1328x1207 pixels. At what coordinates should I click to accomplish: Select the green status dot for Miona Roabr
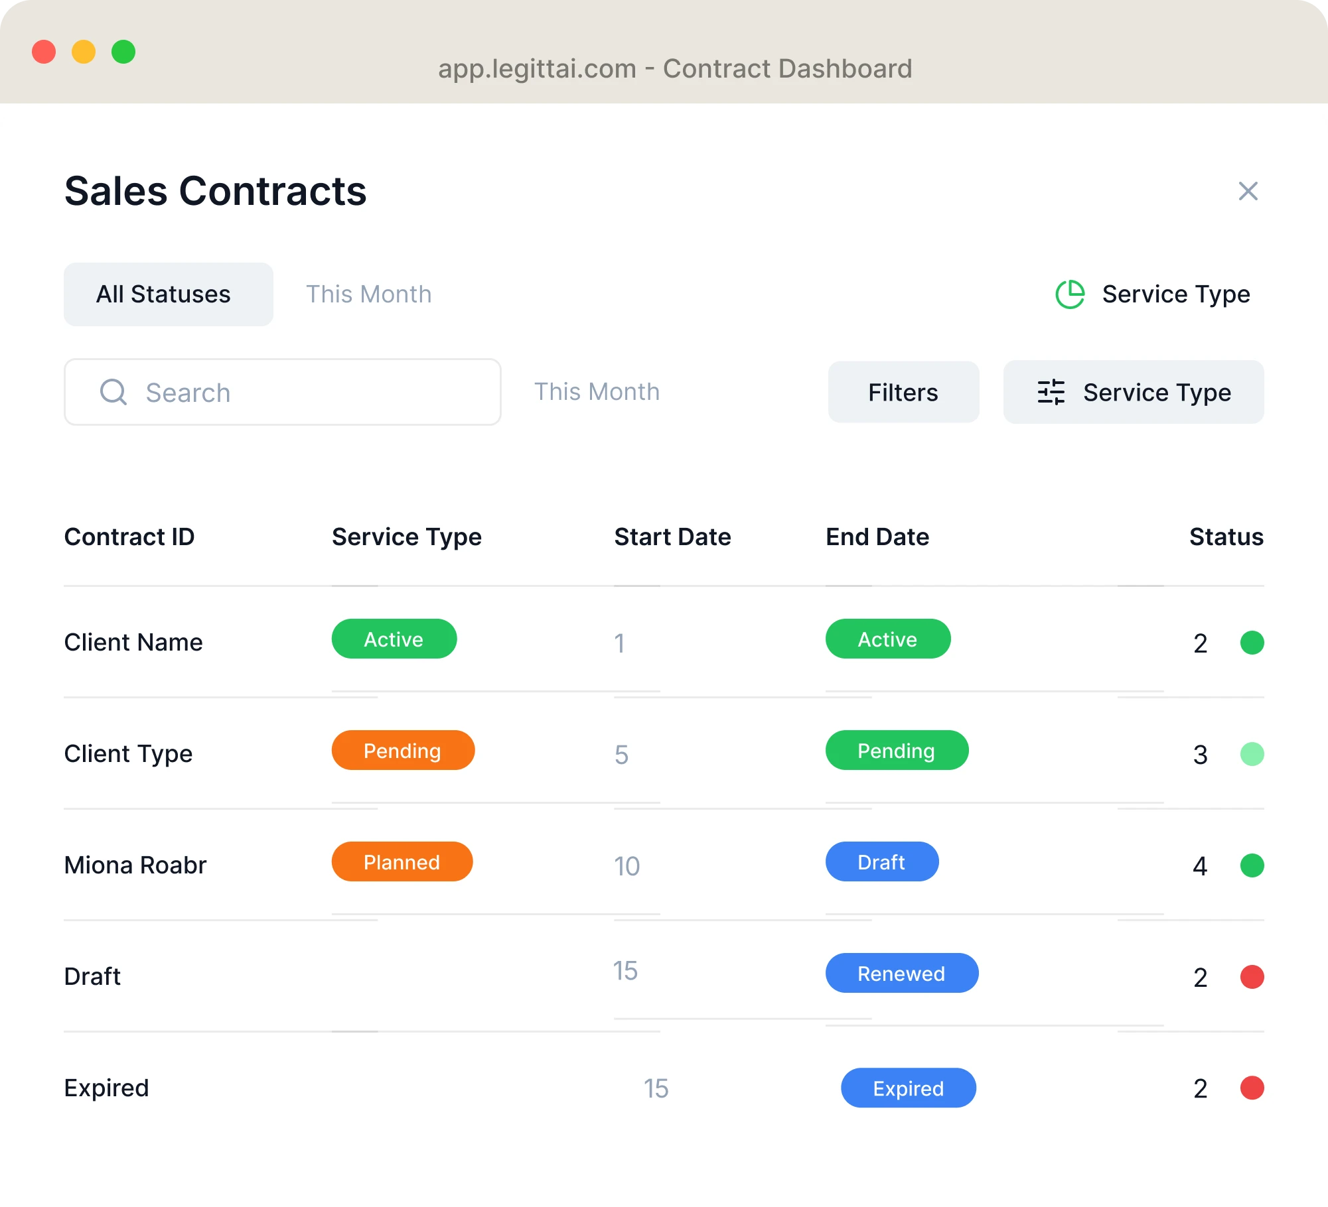pos(1252,865)
